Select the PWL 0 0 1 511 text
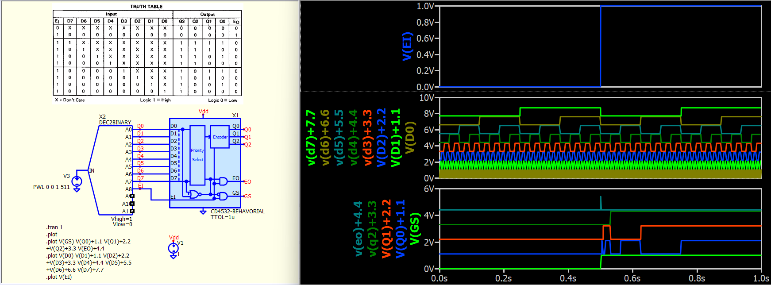The height and width of the screenshot is (285, 771). tap(51, 187)
